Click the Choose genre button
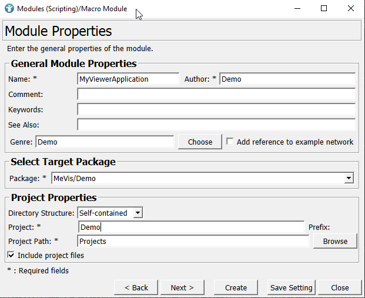The height and width of the screenshot is (298, 365). point(200,142)
